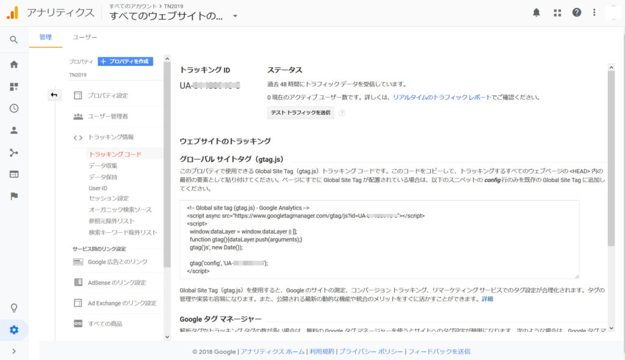Open help question mark icon

577,12
